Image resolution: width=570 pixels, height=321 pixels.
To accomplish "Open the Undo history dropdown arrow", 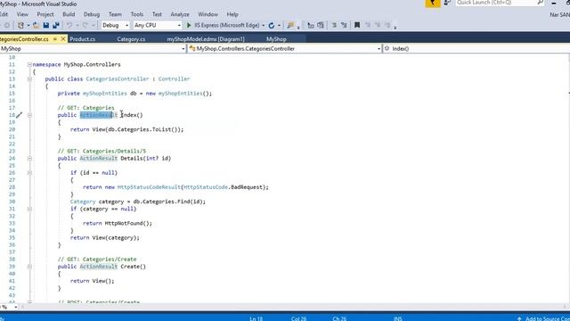I will (77, 26).
